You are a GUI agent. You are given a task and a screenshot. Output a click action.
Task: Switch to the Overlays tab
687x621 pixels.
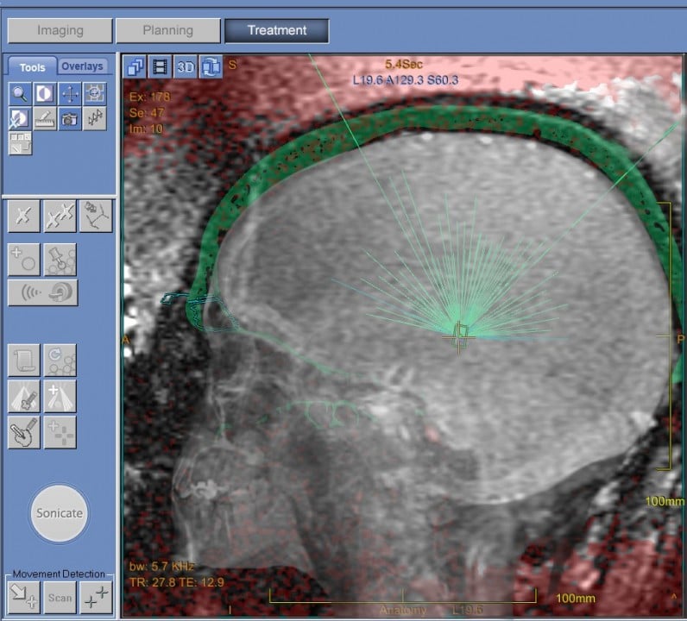(83, 66)
